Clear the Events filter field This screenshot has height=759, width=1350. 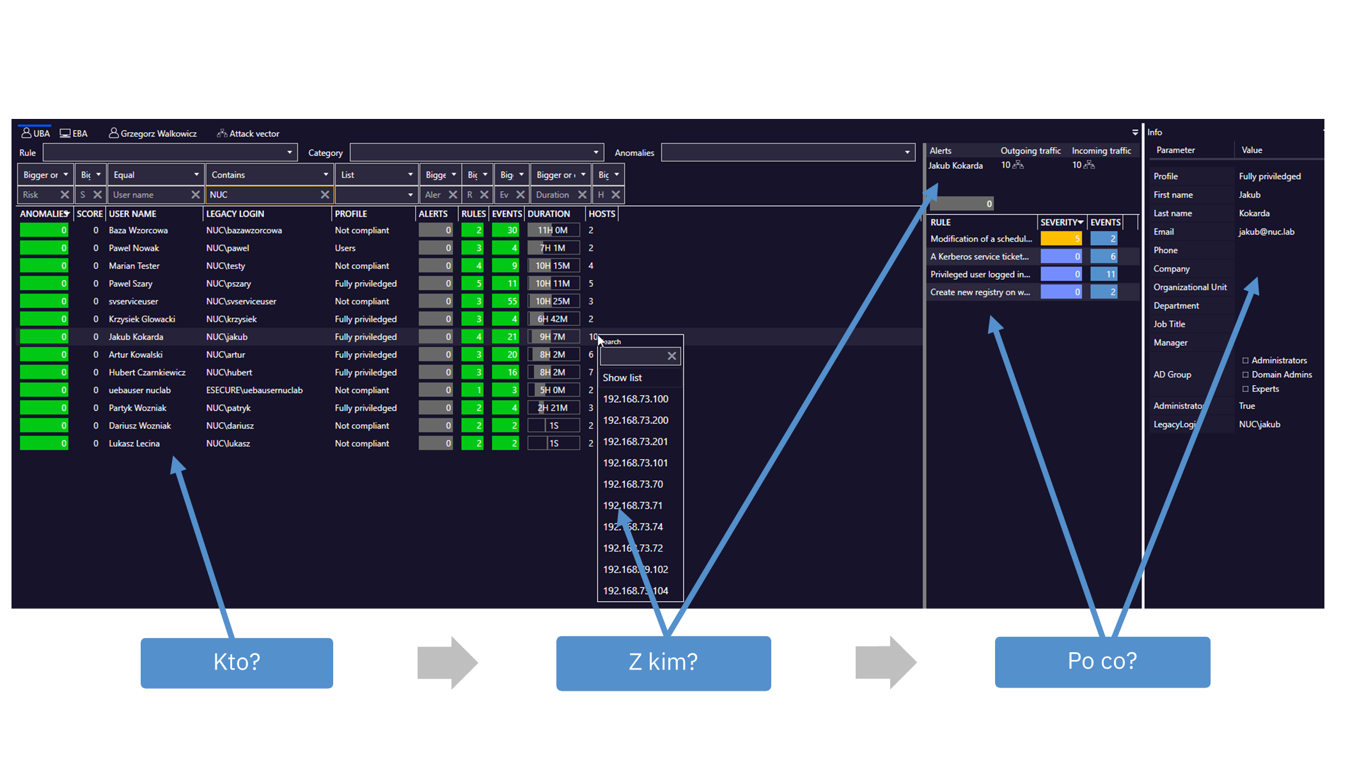point(521,194)
